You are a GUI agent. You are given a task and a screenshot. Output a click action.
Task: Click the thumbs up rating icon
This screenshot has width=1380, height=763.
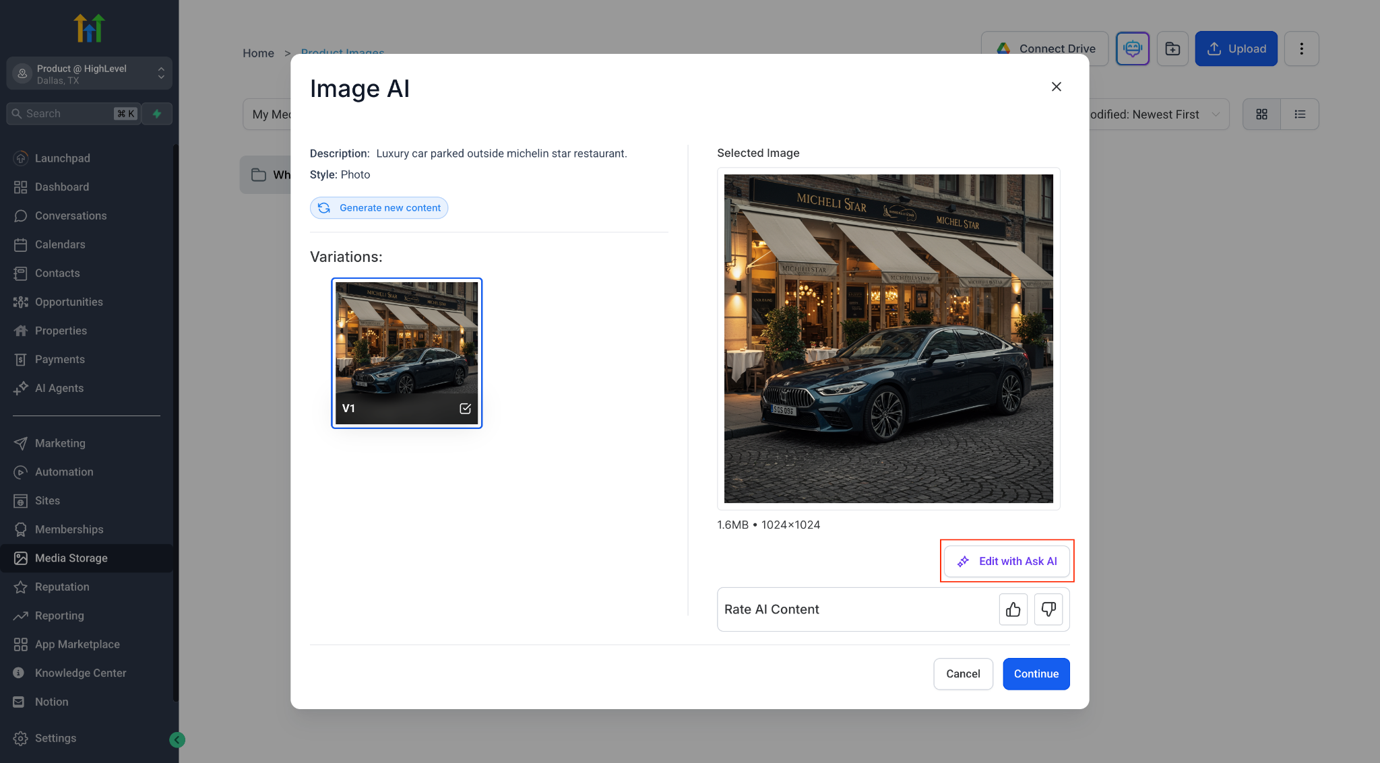[1013, 609]
